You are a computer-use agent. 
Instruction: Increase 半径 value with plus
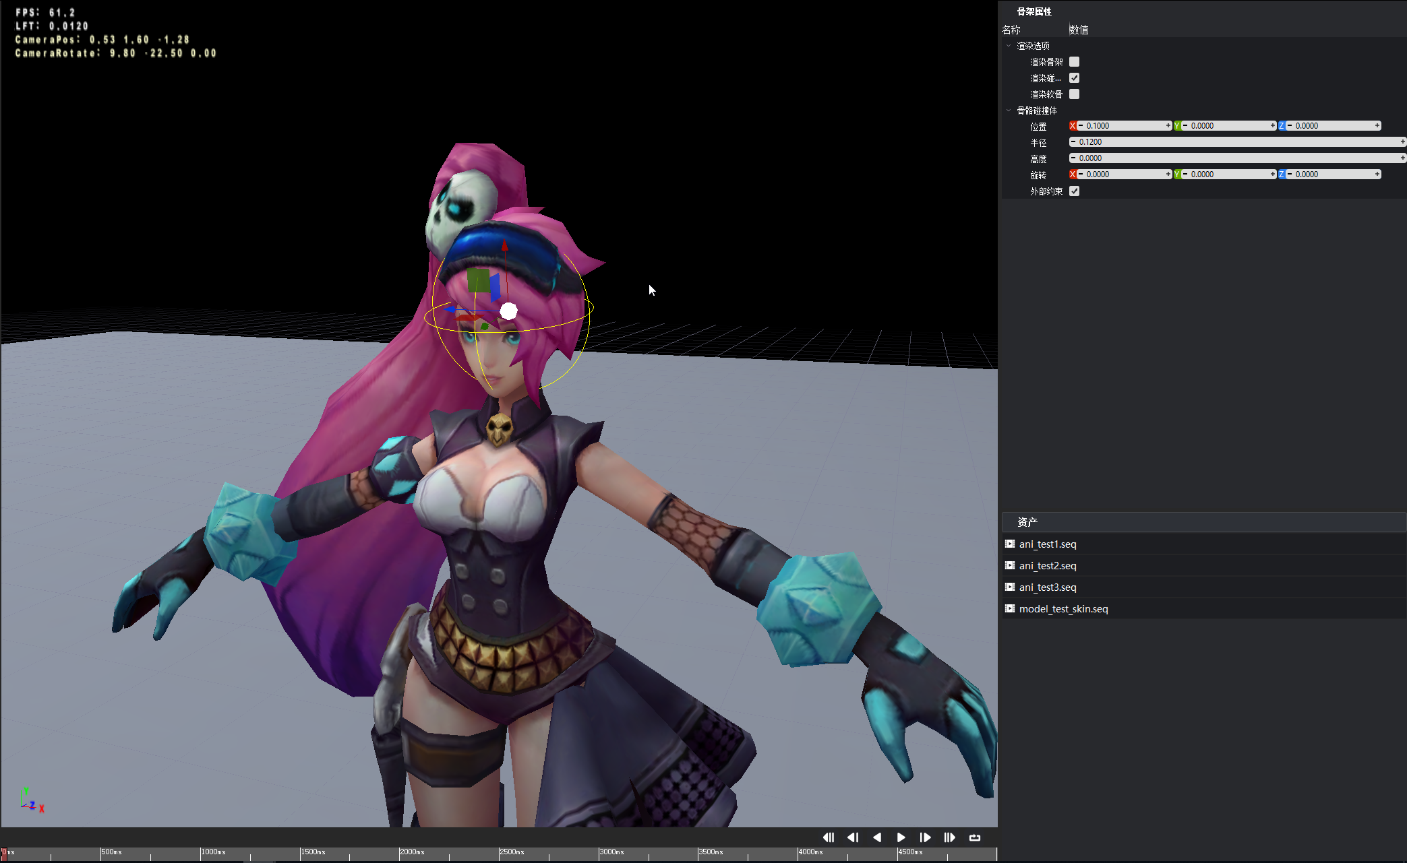tap(1403, 142)
